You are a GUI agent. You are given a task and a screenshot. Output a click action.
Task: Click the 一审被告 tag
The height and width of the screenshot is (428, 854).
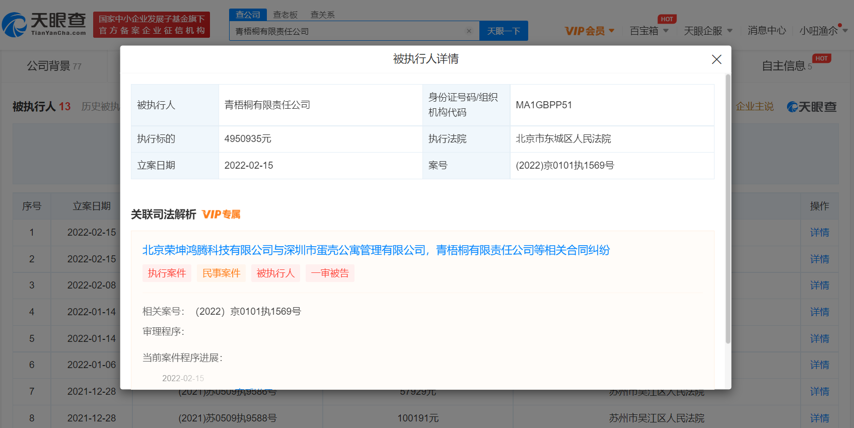coord(330,273)
